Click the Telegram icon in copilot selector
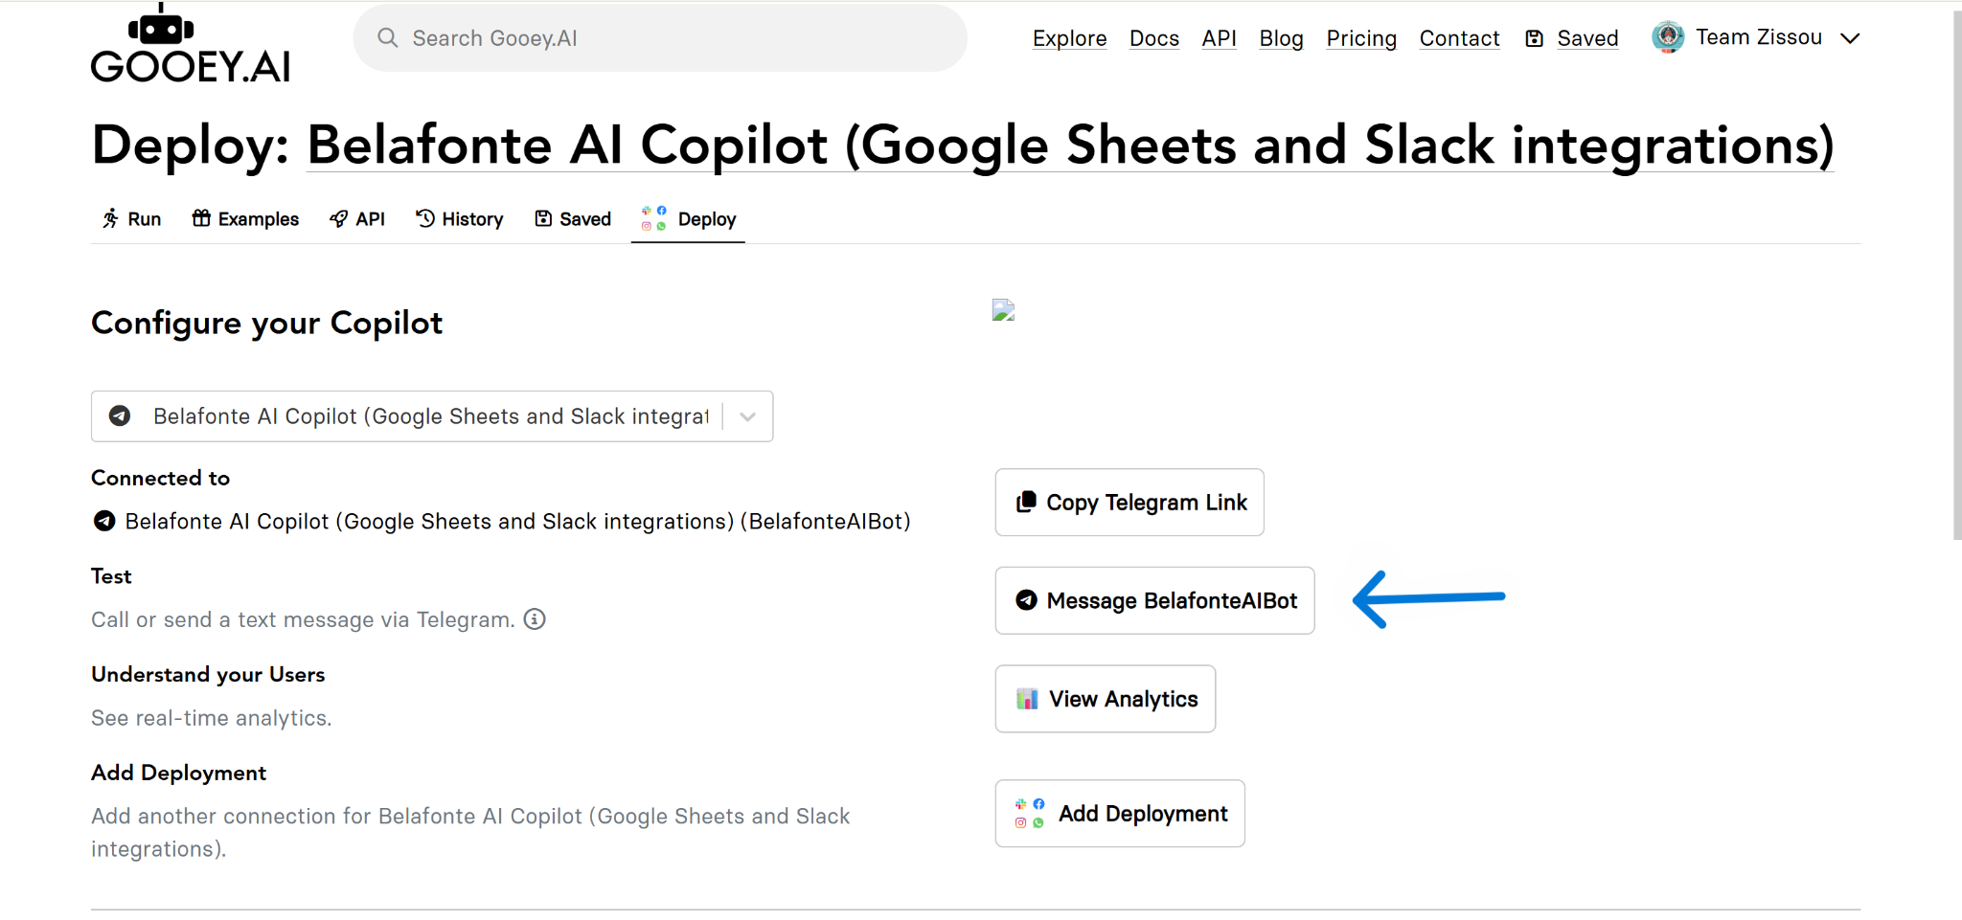Viewport: 1962px width, 920px height. (120, 415)
